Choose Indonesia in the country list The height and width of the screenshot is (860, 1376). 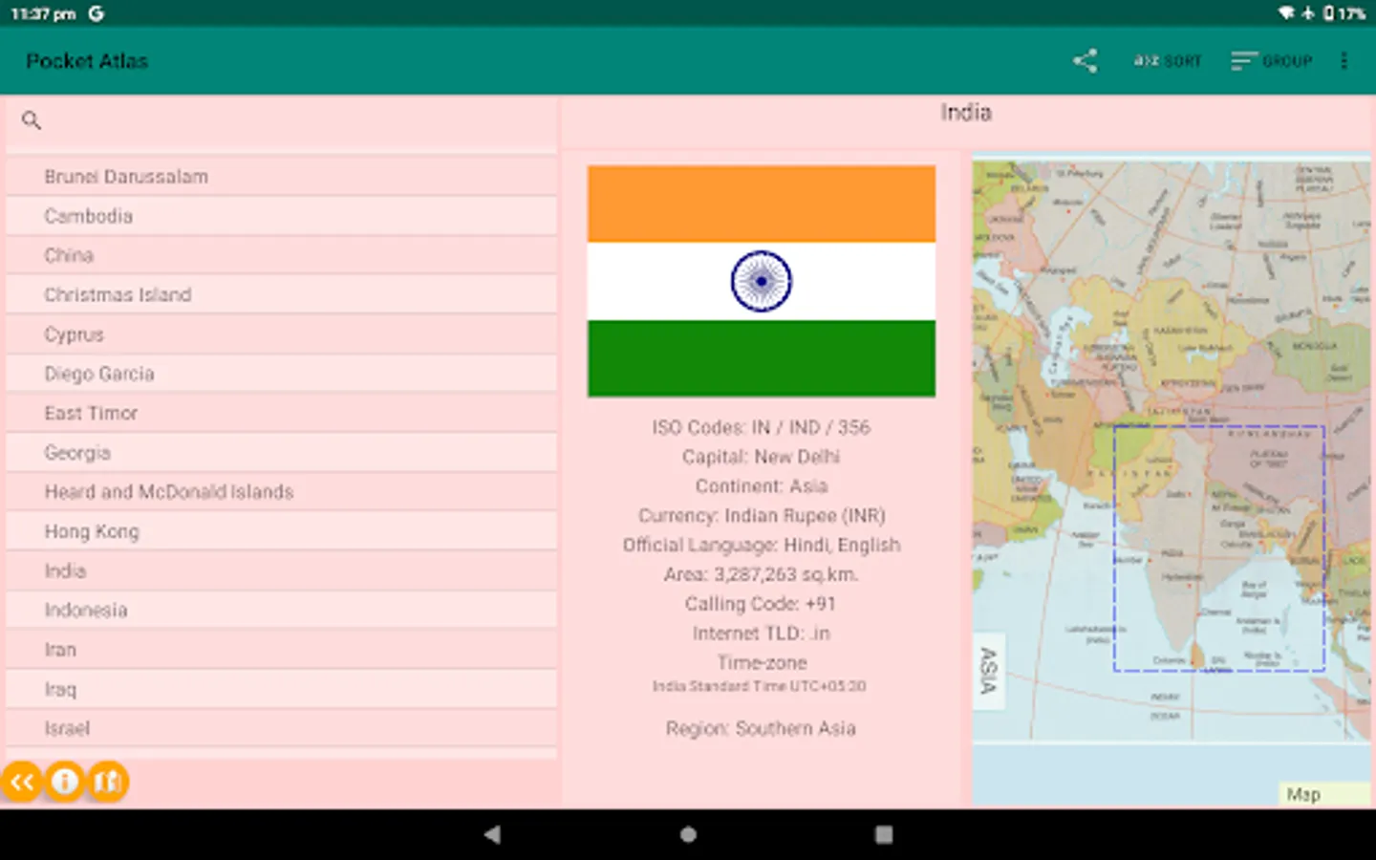click(282, 610)
